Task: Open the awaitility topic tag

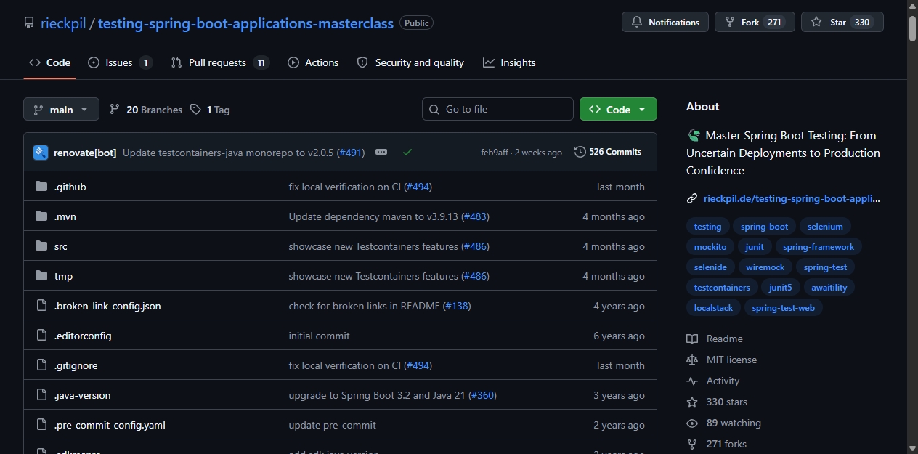Action: point(829,288)
